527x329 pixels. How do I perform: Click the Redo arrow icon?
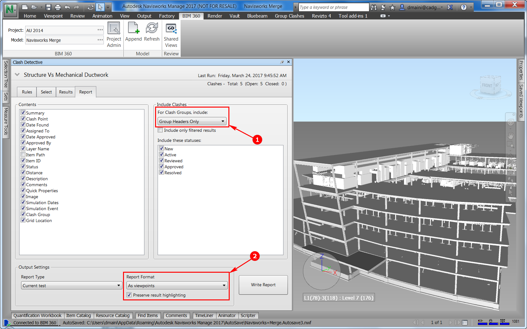click(x=76, y=7)
